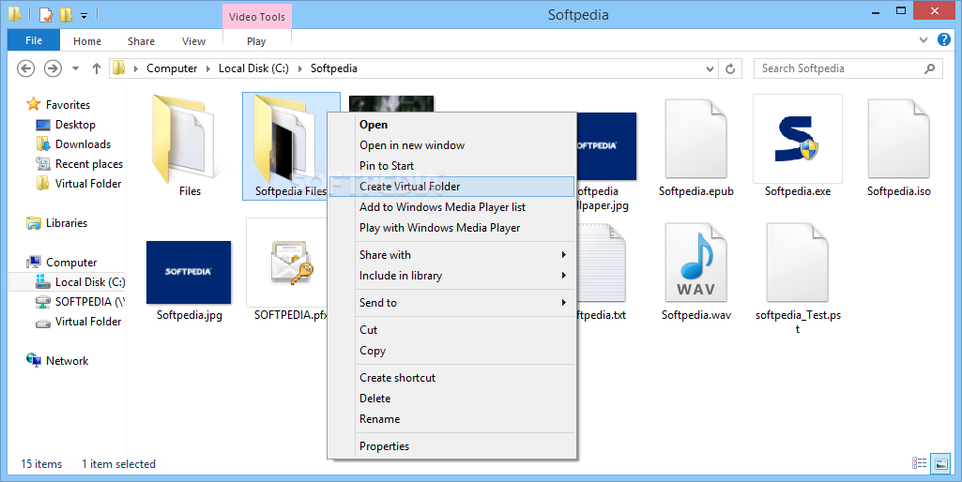Expand the Share with submenu

[451, 255]
